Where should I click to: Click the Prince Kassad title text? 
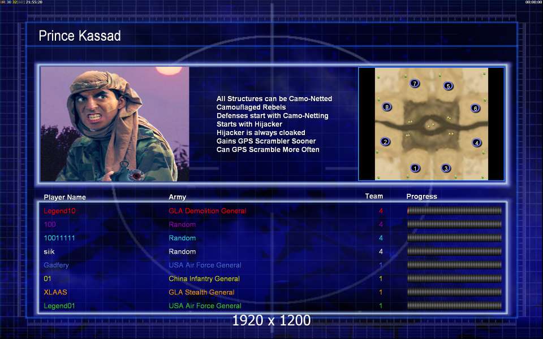[x=80, y=36]
